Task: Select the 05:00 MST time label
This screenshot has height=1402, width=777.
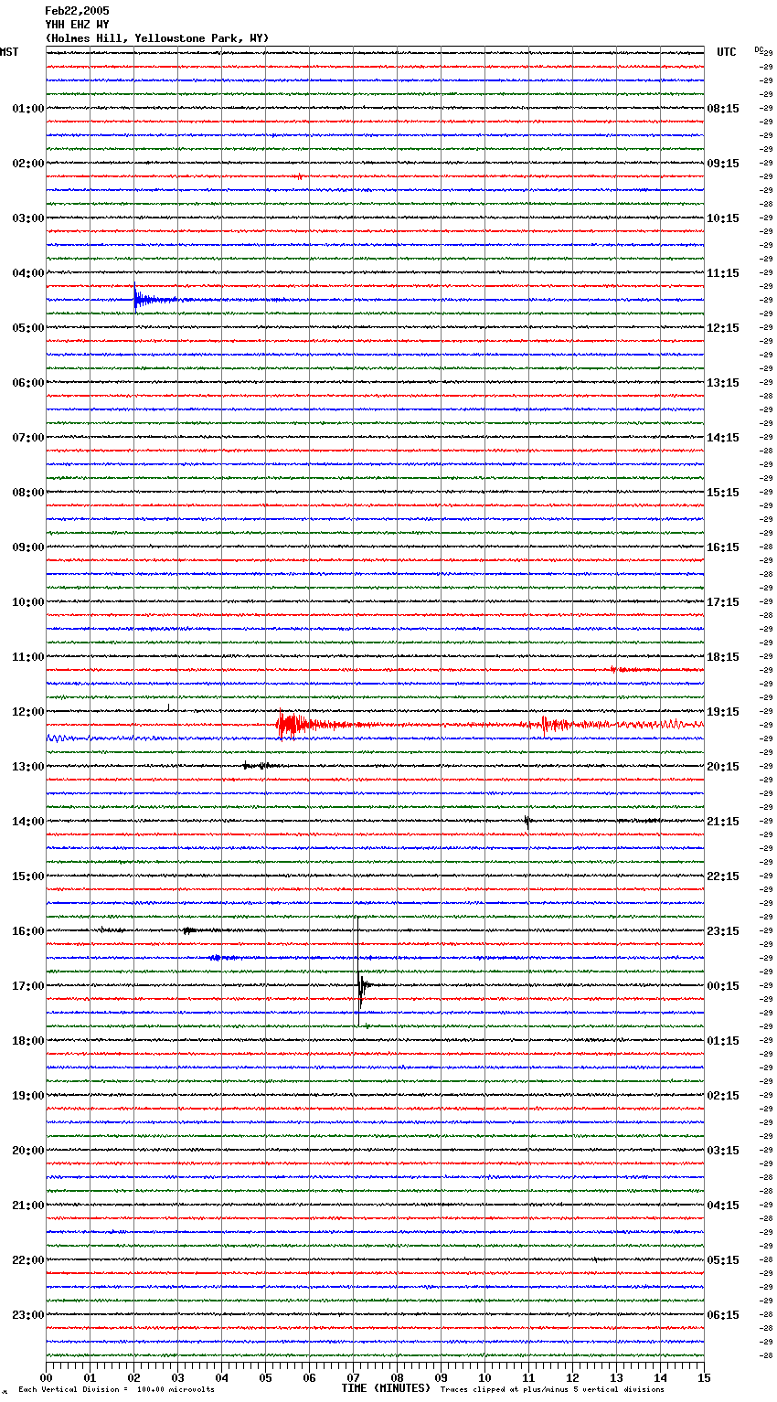Action: 28,328
